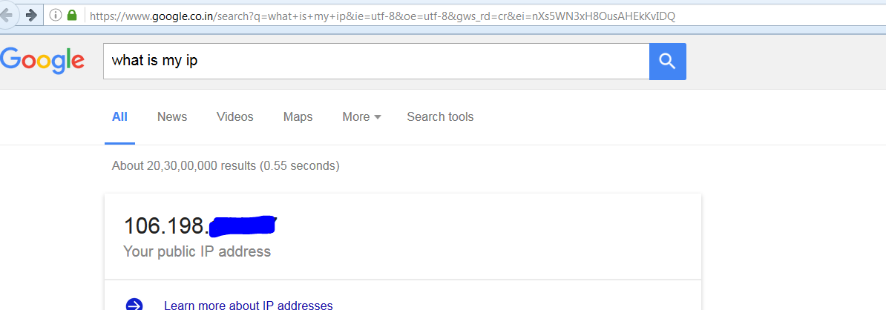Image resolution: width=886 pixels, height=310 pixels.
Task: Click the 'Your public IP address' label
Action: coord(197,251)
